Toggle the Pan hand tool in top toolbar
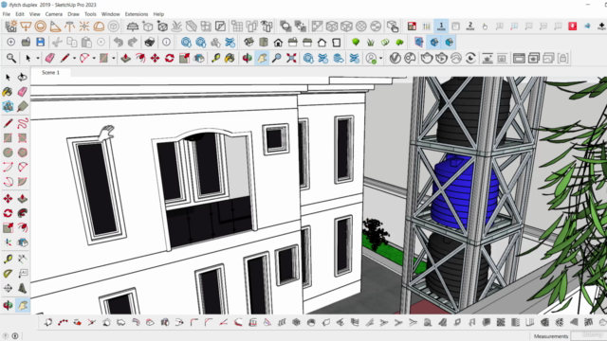Screen dimensions: 607x341 coord(262,58)
